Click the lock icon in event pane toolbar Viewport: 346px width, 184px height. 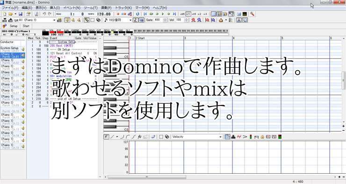tap(262, 137)
